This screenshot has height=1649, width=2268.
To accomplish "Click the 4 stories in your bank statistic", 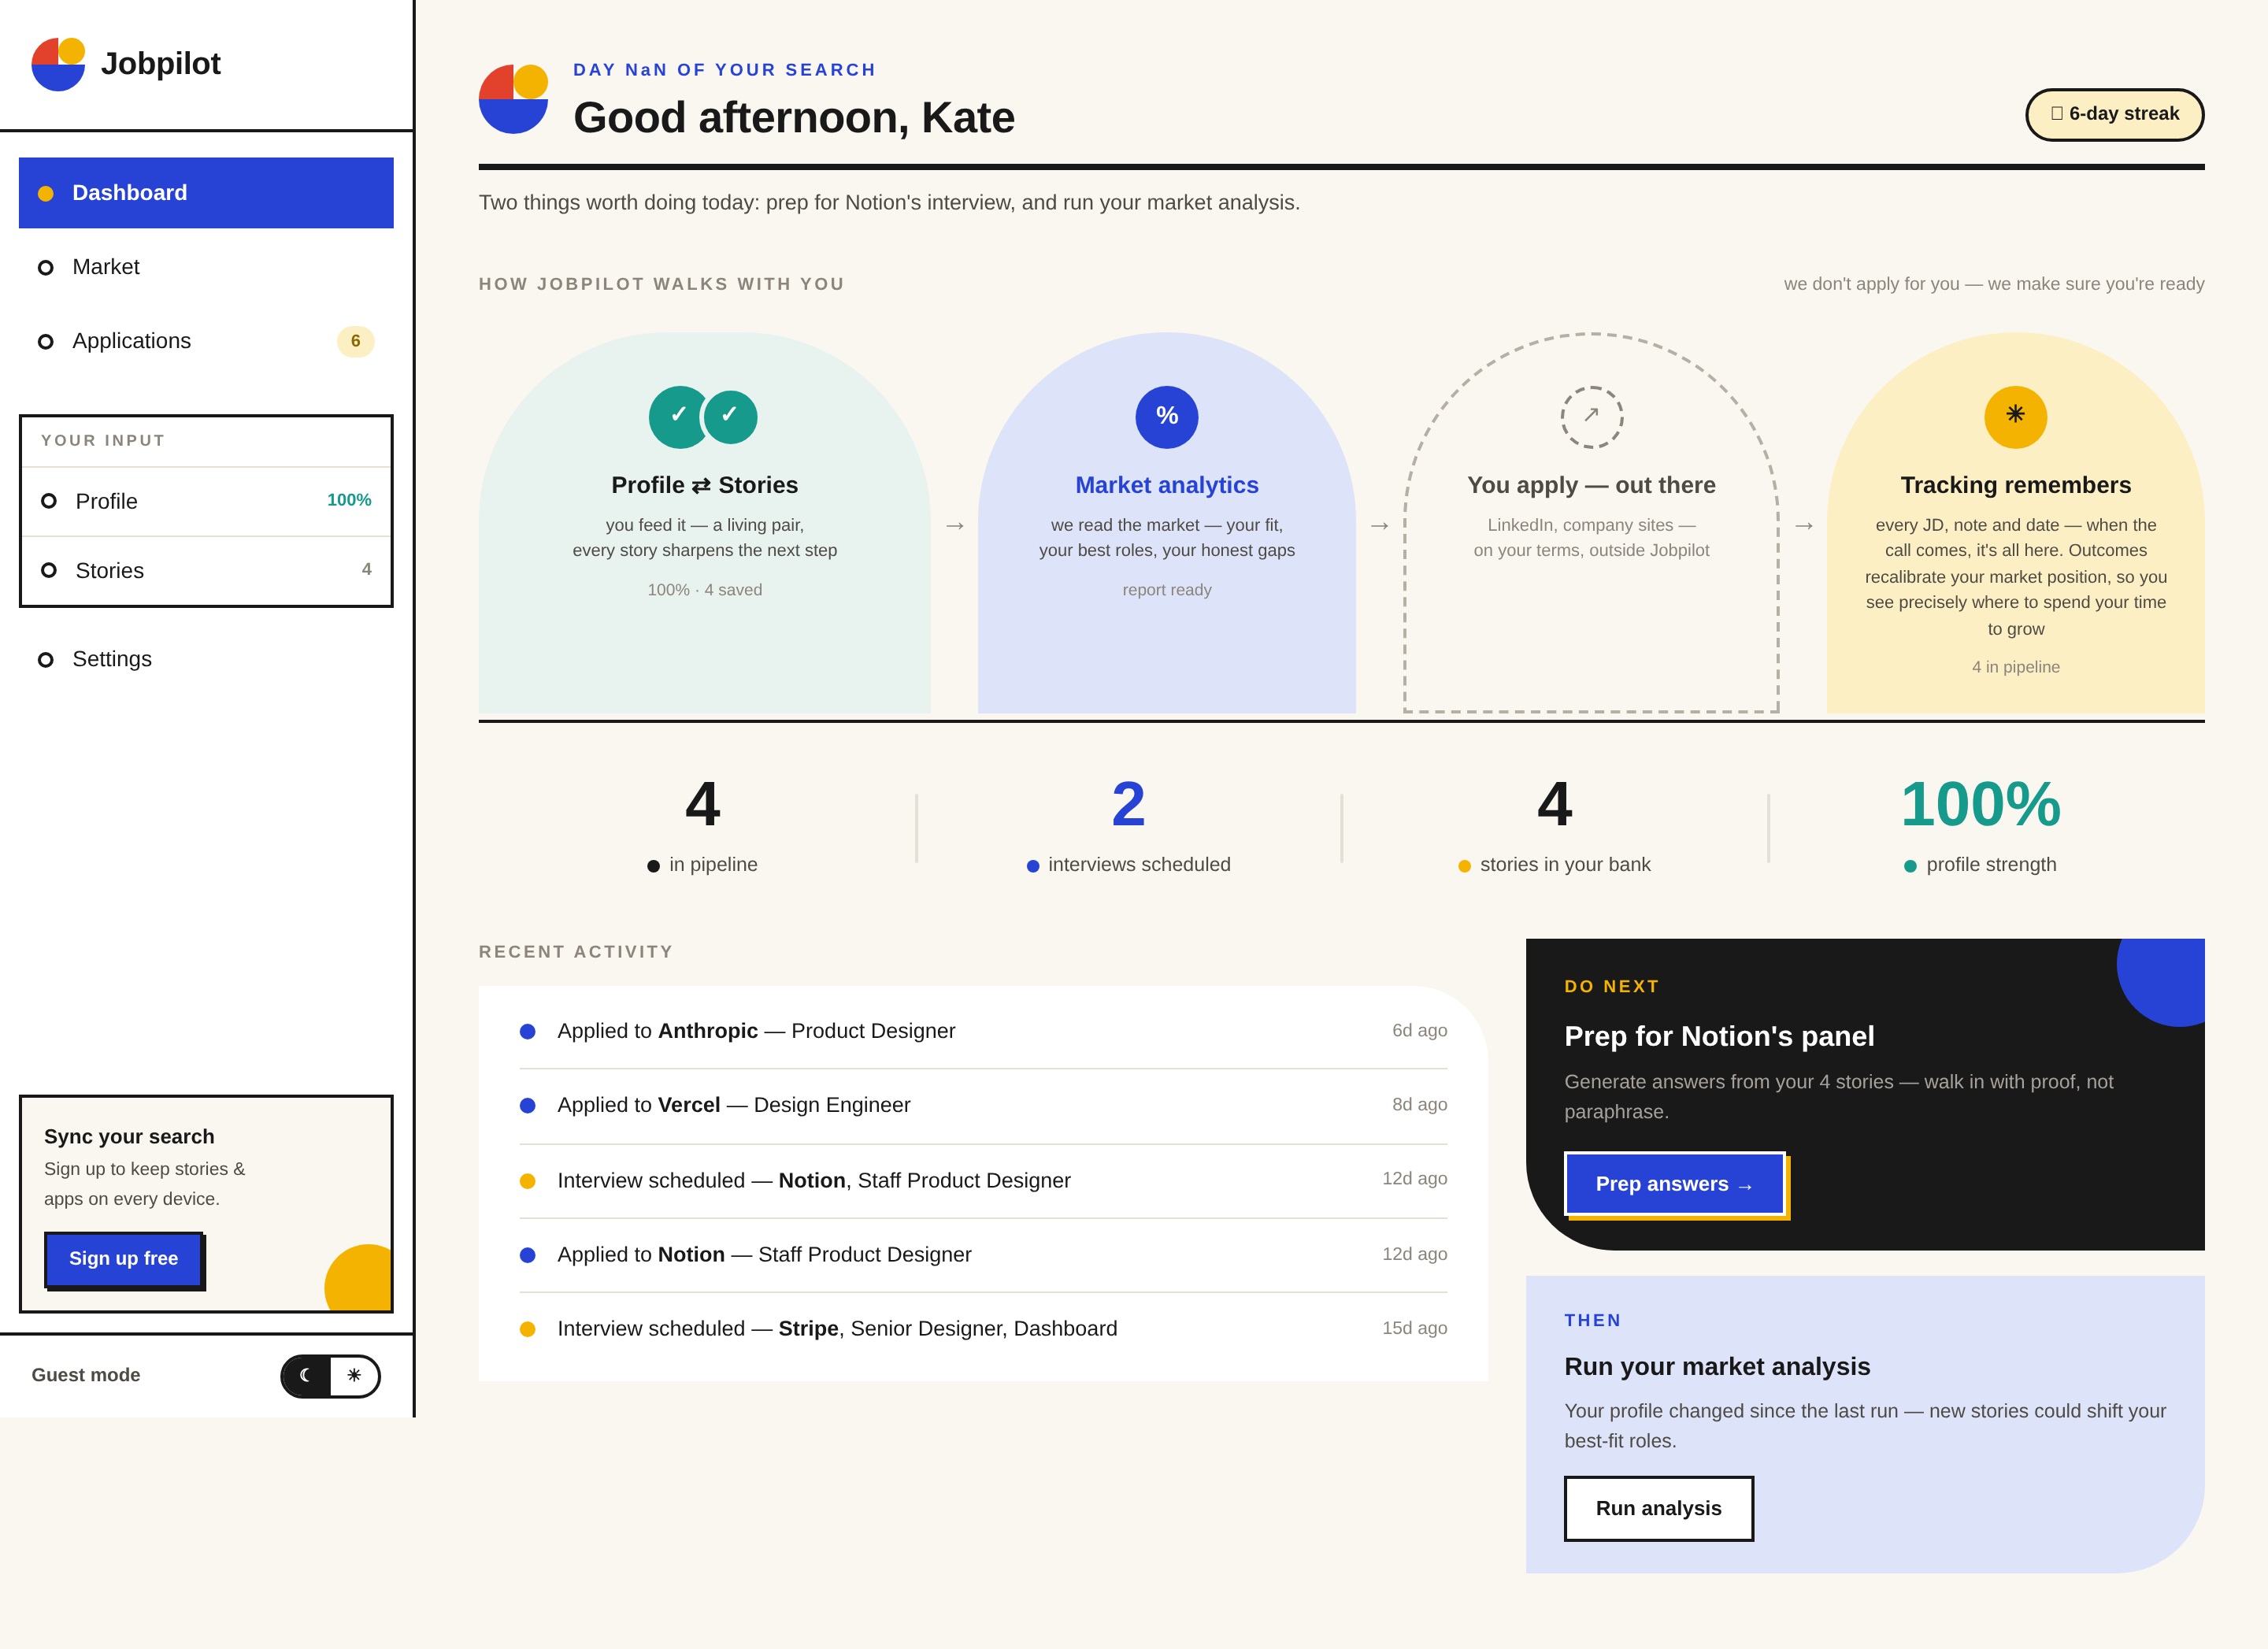I will [1554, 826].
